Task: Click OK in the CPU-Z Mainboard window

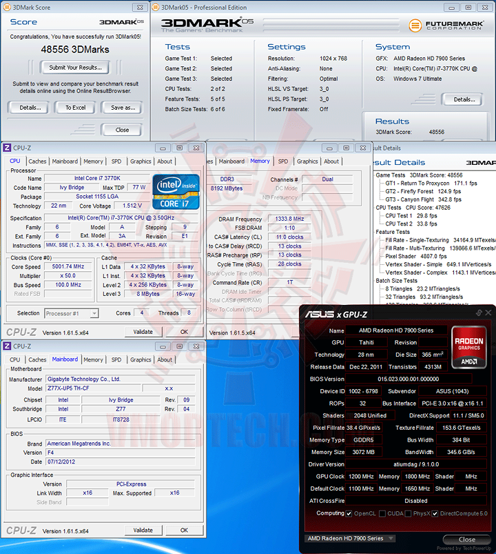Action: (184, 531)
